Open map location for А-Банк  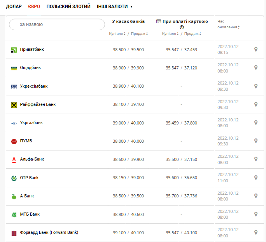coord(256,196)
